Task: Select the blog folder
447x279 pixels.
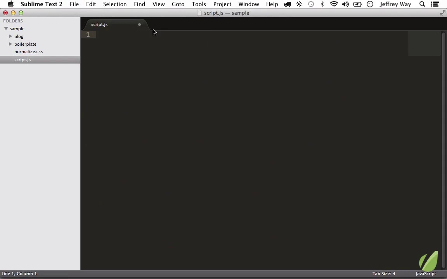Action: coord(19,36)
